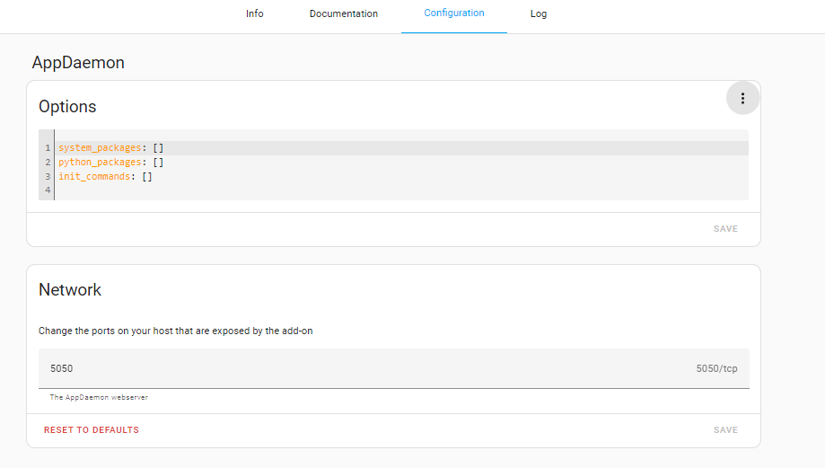Click the 5050/tcp container port label

(716, 368)
